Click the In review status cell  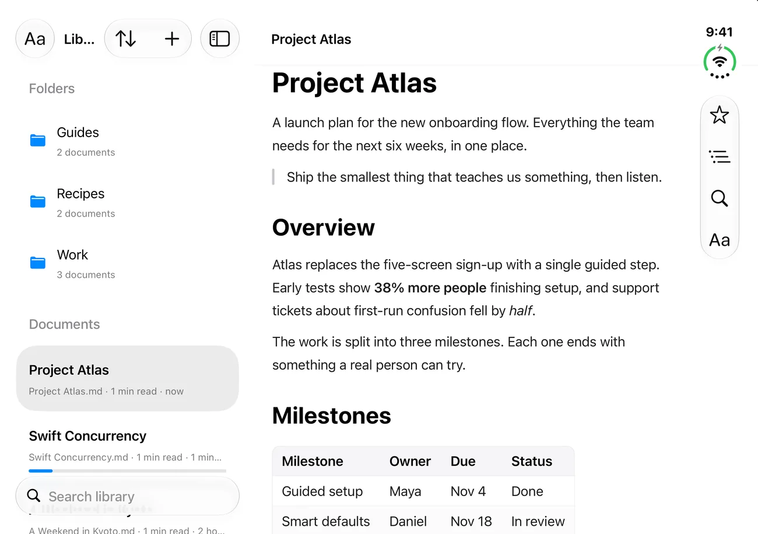pyautogui.click(x=538, y=521)
